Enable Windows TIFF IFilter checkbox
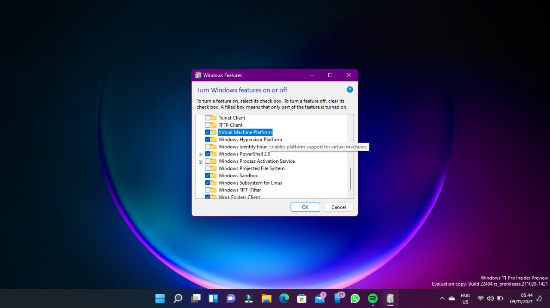 (x=208, y=190)
